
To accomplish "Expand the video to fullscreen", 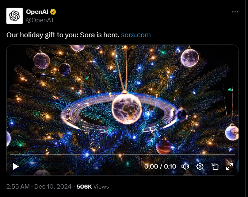I will 229,166.
